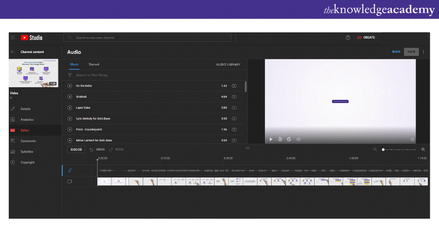
Task: Open video player settings gear
Action: tap(412, 139)
